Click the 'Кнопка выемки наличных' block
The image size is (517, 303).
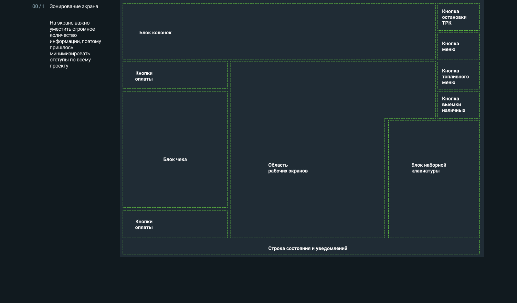[x=458, y=105]
